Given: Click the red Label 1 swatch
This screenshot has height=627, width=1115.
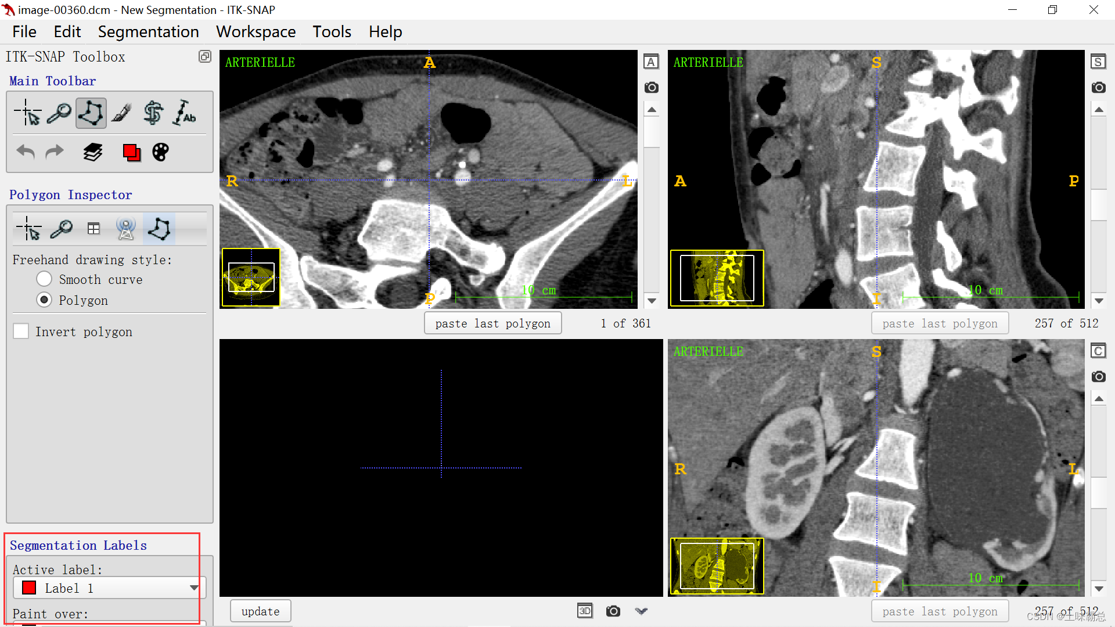Looking at the screenshot, I should (29, 588).
